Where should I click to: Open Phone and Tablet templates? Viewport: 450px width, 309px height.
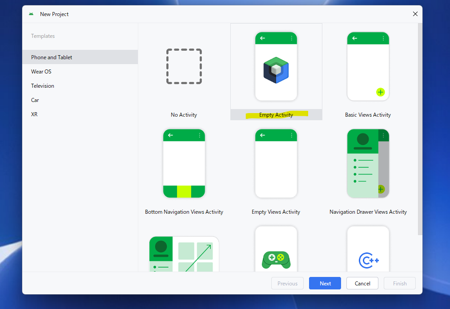click(x=80, y=57)
